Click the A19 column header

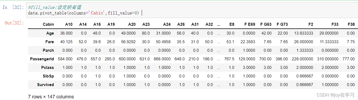(x=111, y=24)
